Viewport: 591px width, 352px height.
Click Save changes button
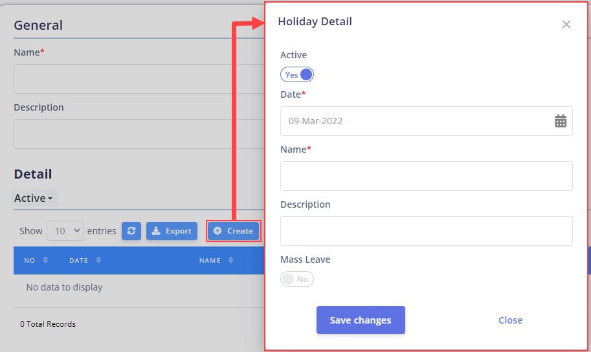(x=361, y=320)
